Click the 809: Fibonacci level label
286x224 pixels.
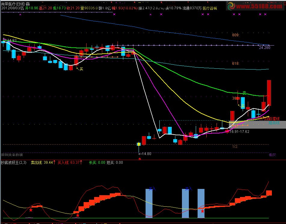236,35
